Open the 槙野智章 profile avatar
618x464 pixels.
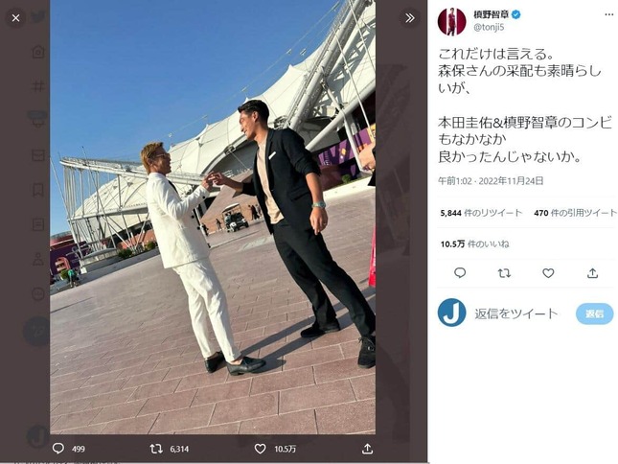tap(451, 21)
